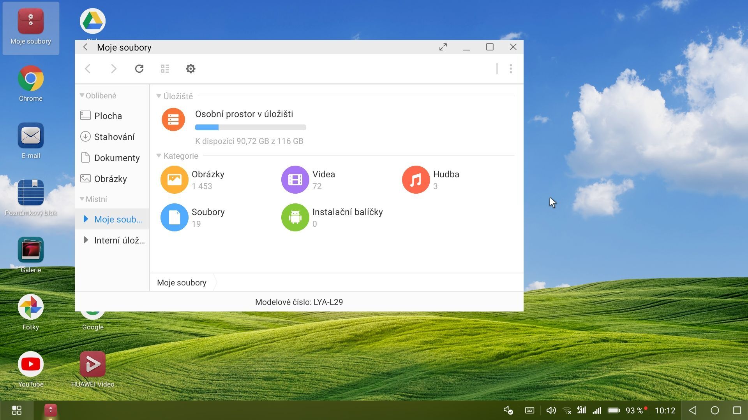
Task: Switch view mode with list/grid icon
Action: (x=165, y=69)
